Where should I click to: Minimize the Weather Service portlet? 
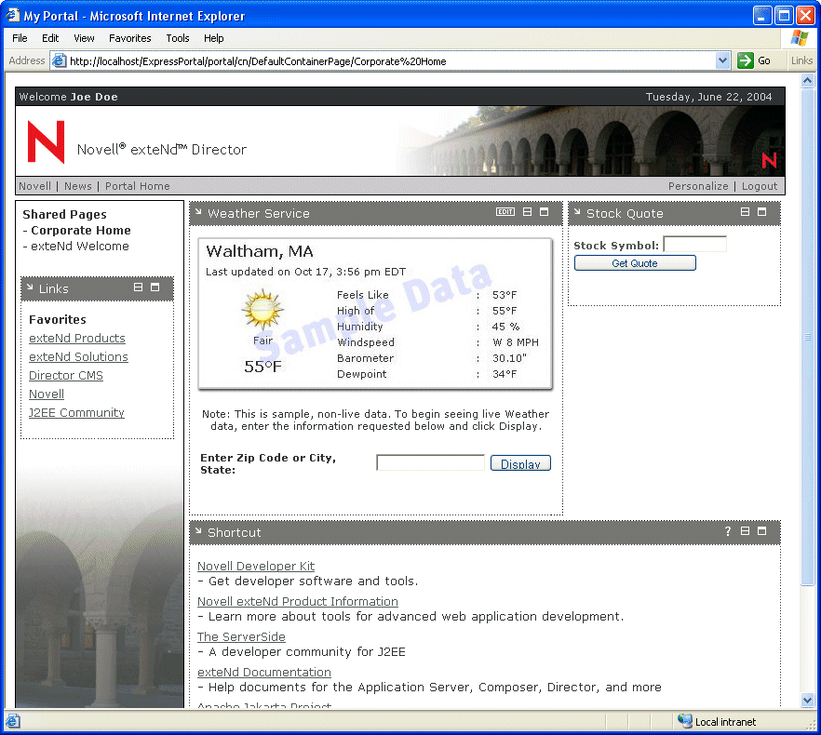pyautogui.click(x=527, y=211)
